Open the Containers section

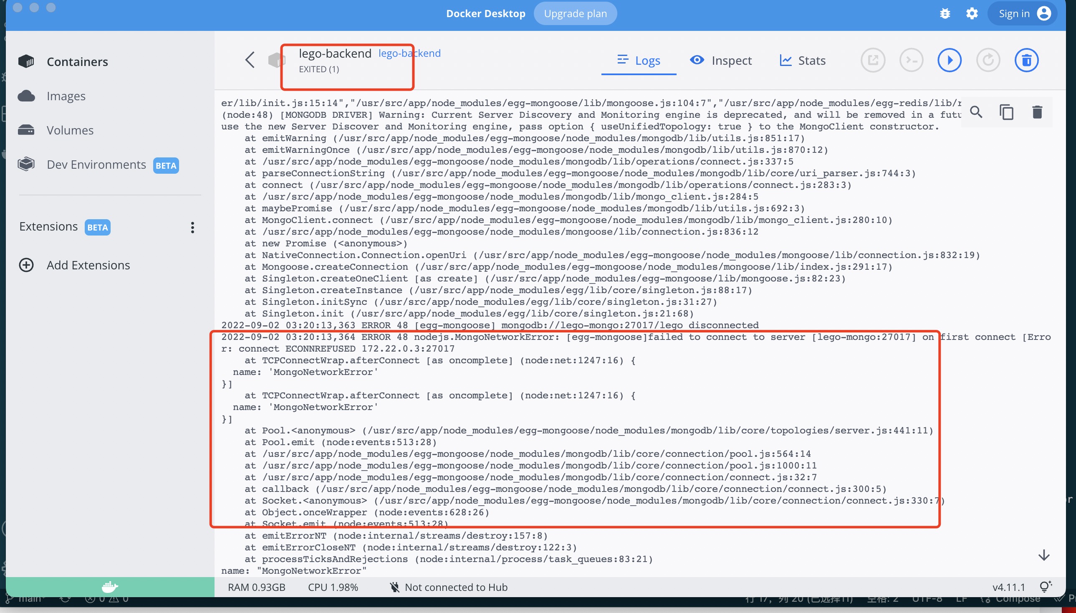pos(77,61)
